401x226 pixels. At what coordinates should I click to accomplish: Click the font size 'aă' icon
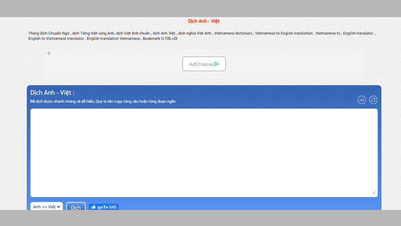pos(361,100)
